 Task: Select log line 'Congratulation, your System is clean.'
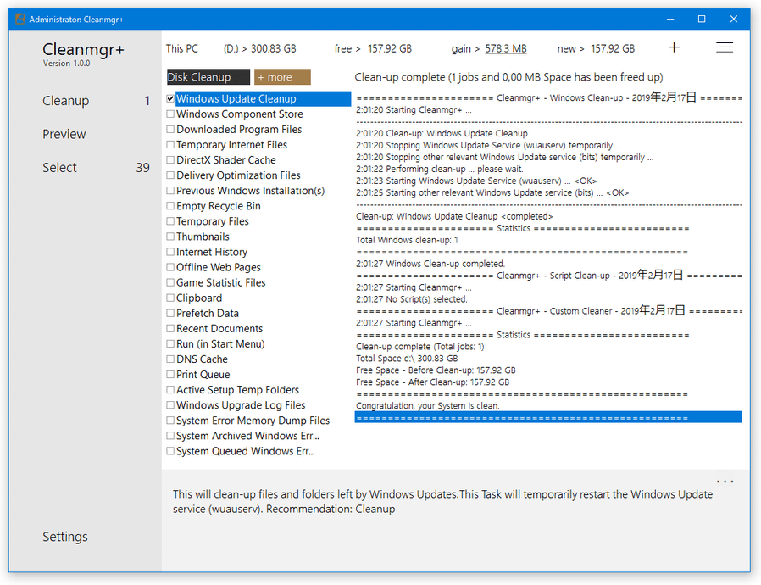[x=428, y=405]
